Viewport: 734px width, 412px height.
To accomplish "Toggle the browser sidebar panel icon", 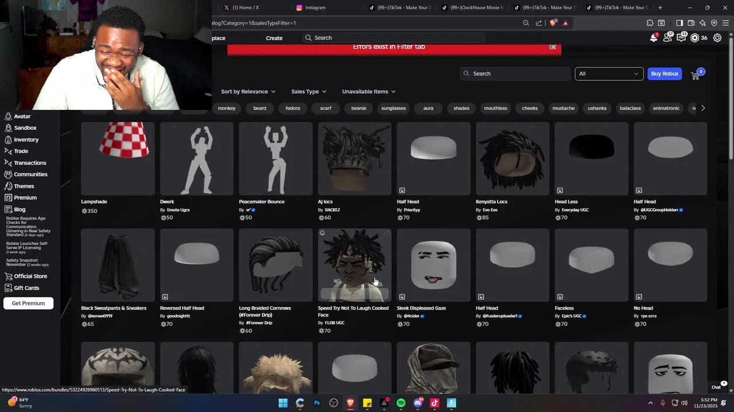I will click(680, 23).
